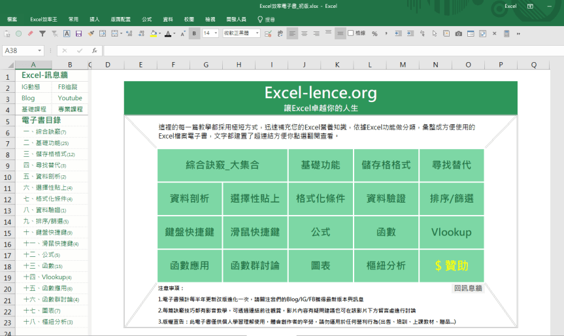Apply comma style formatting
Image resolution: width=564 pixels, height=336 pixels.
pyautogui.click(x=386, y=33)
